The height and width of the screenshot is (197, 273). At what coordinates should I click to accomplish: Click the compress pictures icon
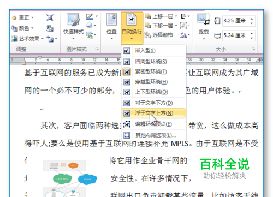coord(50,17)
